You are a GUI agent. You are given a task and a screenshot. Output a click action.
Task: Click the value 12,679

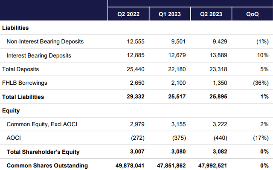177,55
